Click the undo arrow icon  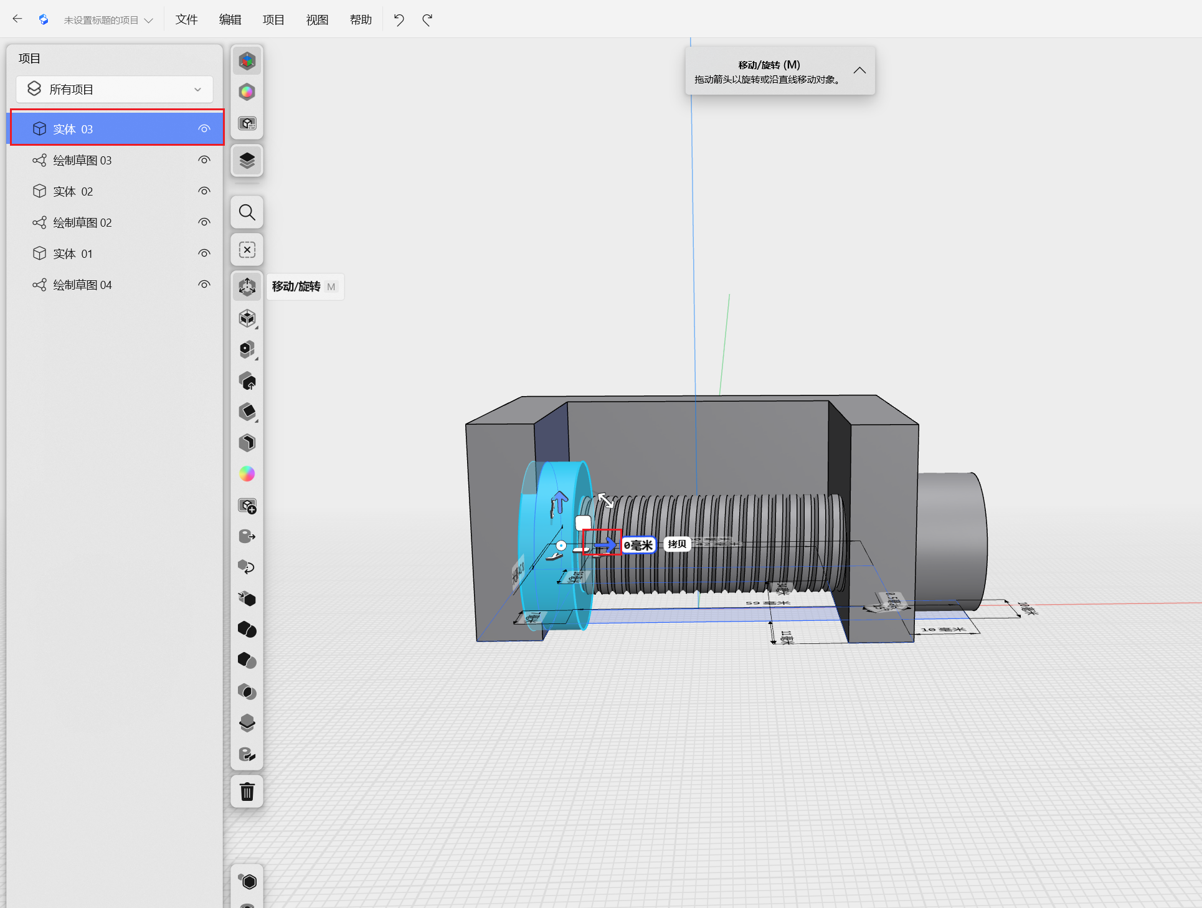399,20
